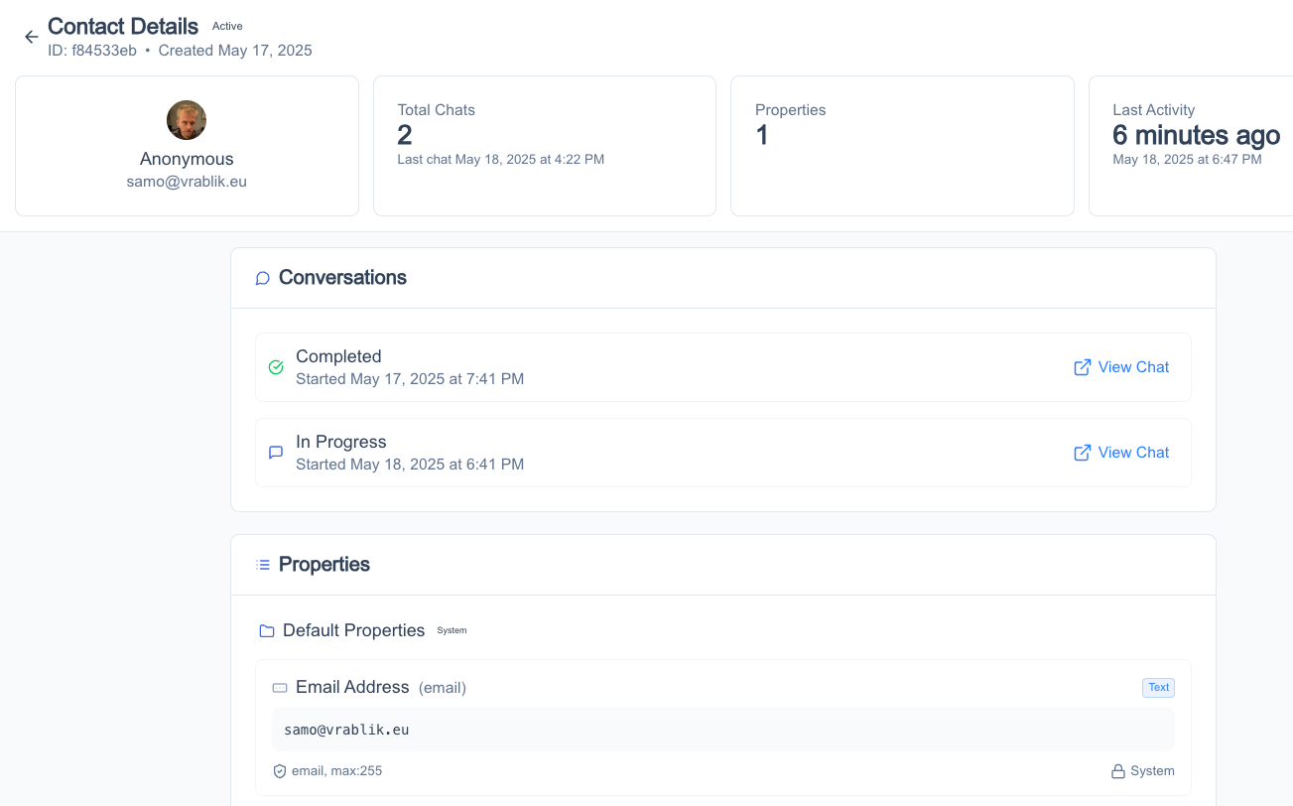Click the validation shield icon near email, max:255

click(280, 770)
